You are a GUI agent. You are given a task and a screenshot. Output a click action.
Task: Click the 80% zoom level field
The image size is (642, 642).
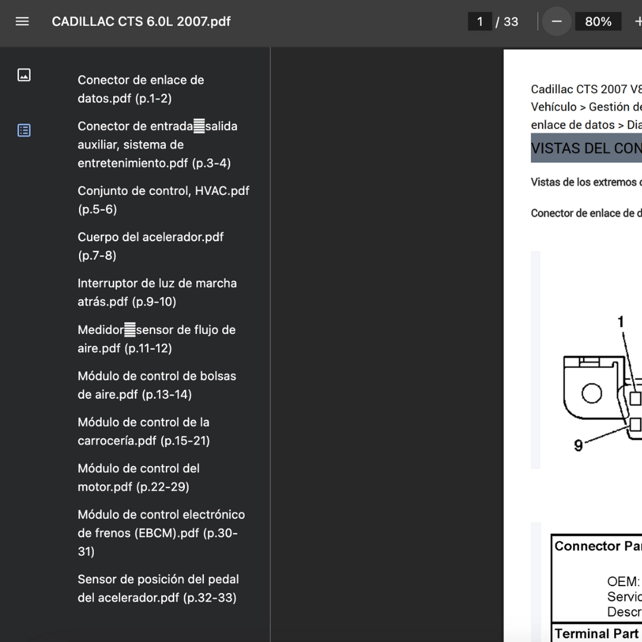(598, 21)
